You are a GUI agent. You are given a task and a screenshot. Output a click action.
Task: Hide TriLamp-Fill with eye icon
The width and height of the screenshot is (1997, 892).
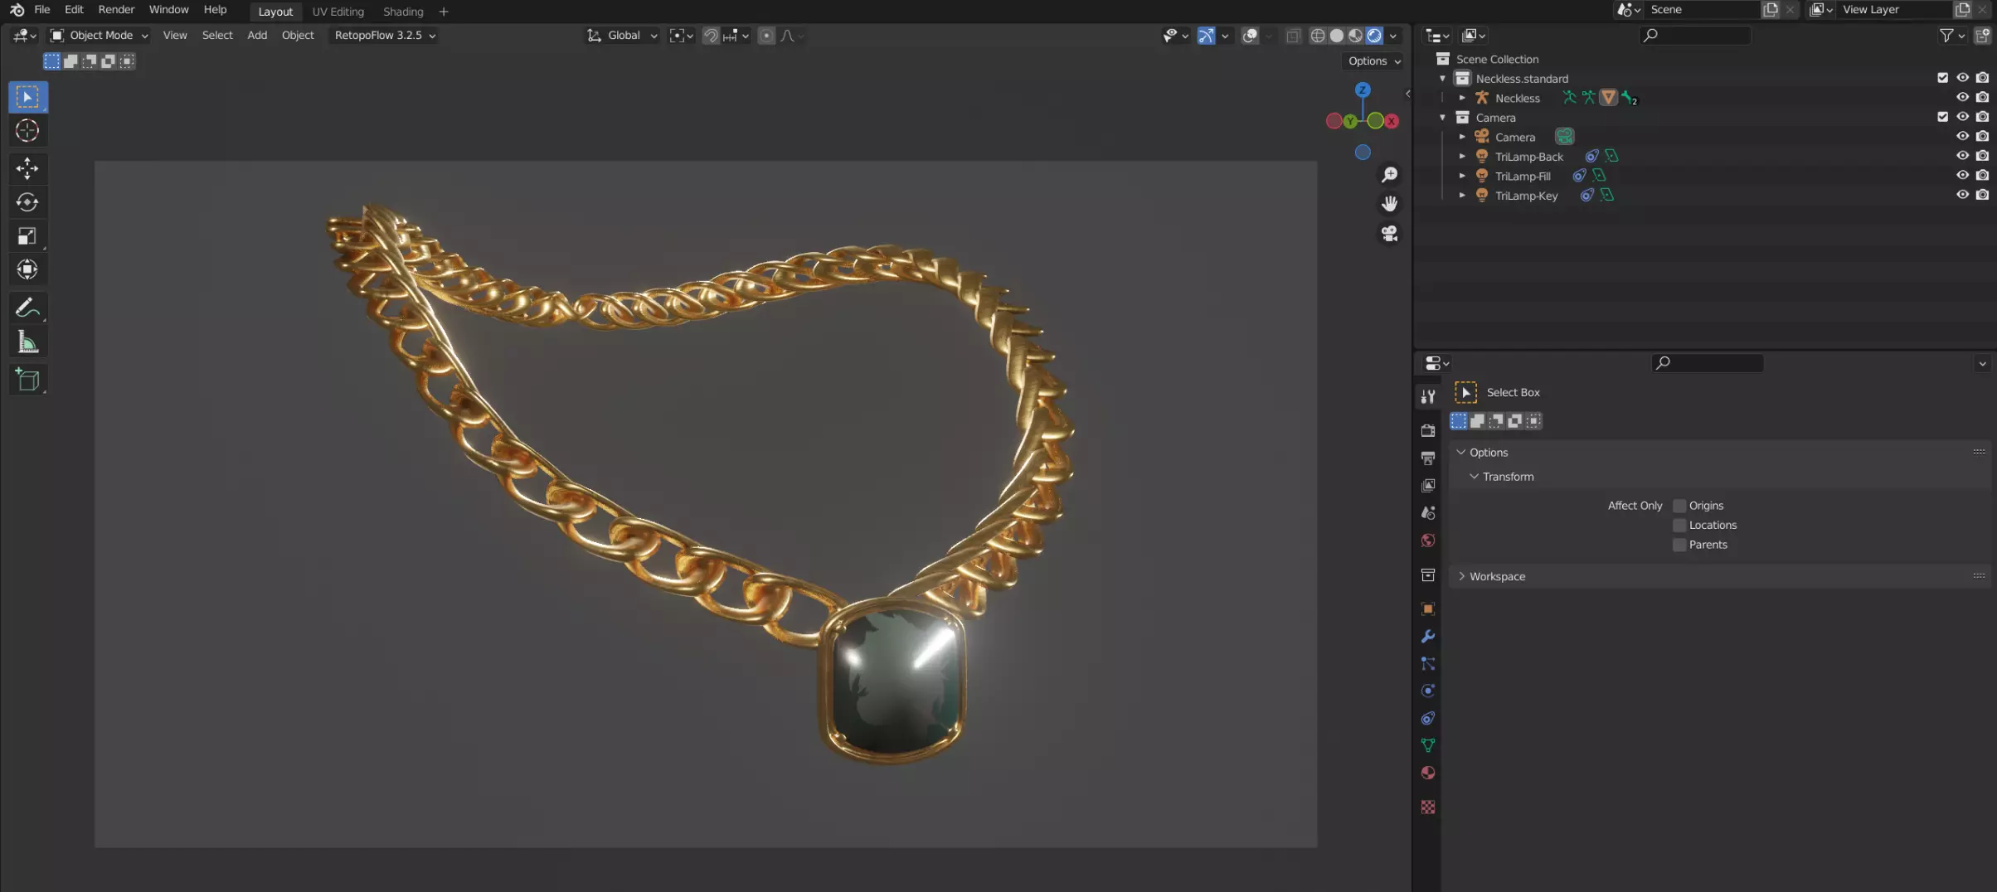pyautogui.click(x=1962, y=175)
